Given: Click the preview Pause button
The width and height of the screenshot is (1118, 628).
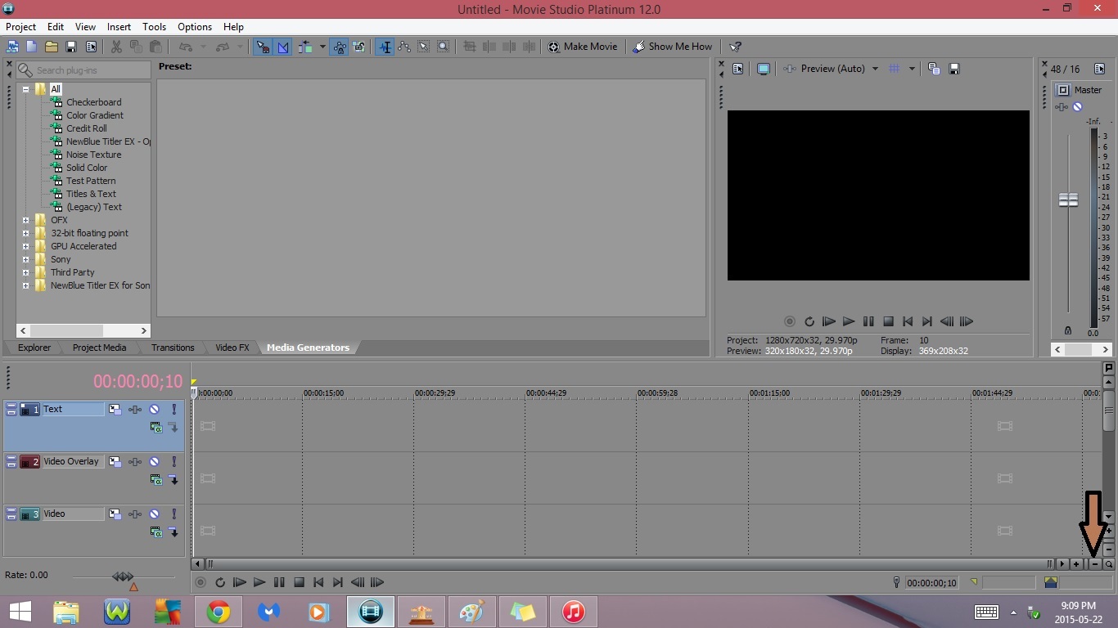Looking at the screenshot, I should pos(868,321).
